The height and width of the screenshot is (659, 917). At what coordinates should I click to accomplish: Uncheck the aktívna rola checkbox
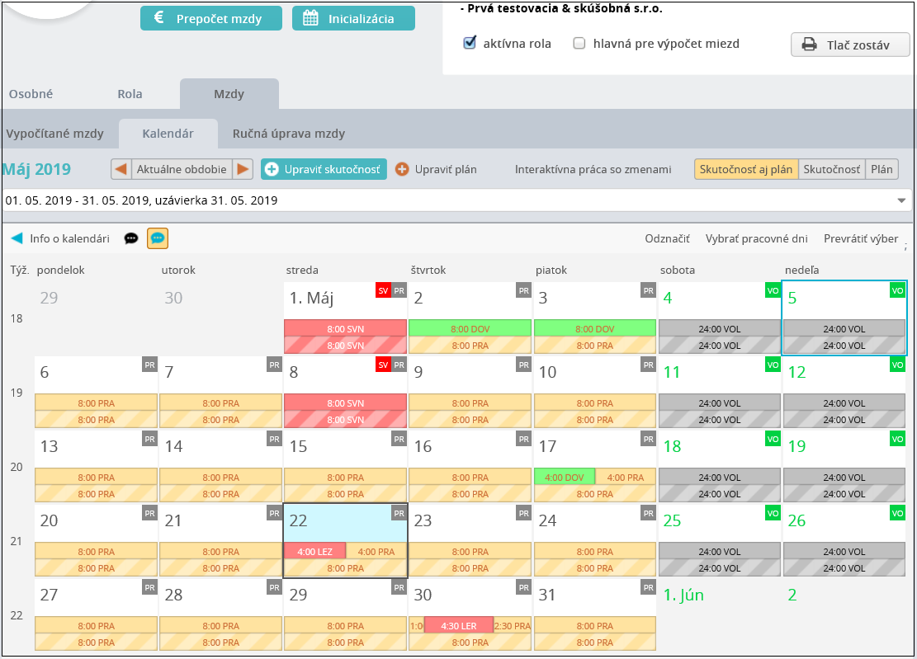coord(469,43)
